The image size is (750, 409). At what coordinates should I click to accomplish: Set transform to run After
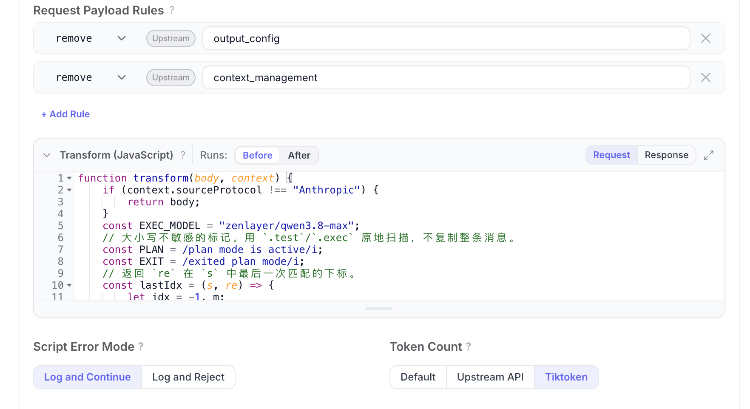[x=299, y=155]
